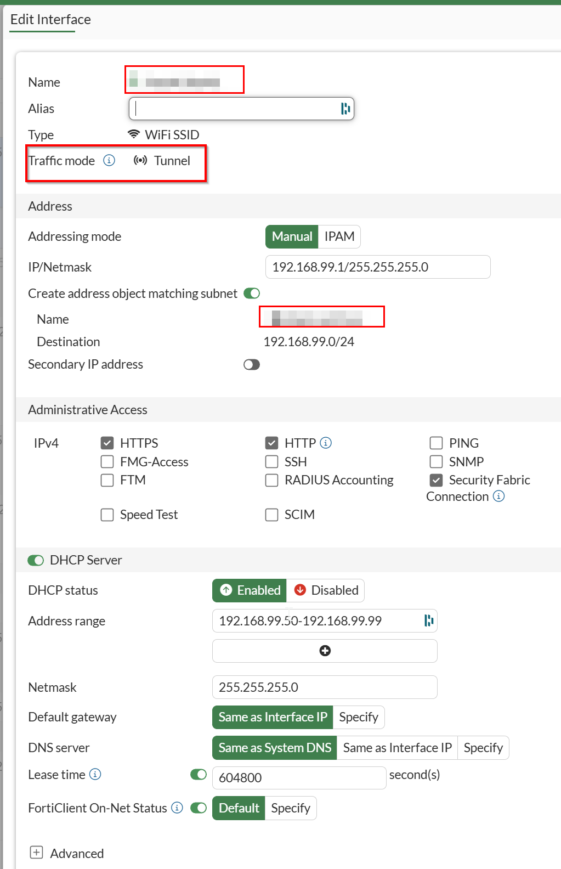Viewport: 561px width, 869px height.
Task: Choose Same as Interface IP for gateway
Action: [273, 717]
